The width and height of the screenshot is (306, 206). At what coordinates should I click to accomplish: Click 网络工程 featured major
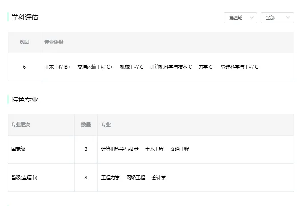(x=135, y=178)
